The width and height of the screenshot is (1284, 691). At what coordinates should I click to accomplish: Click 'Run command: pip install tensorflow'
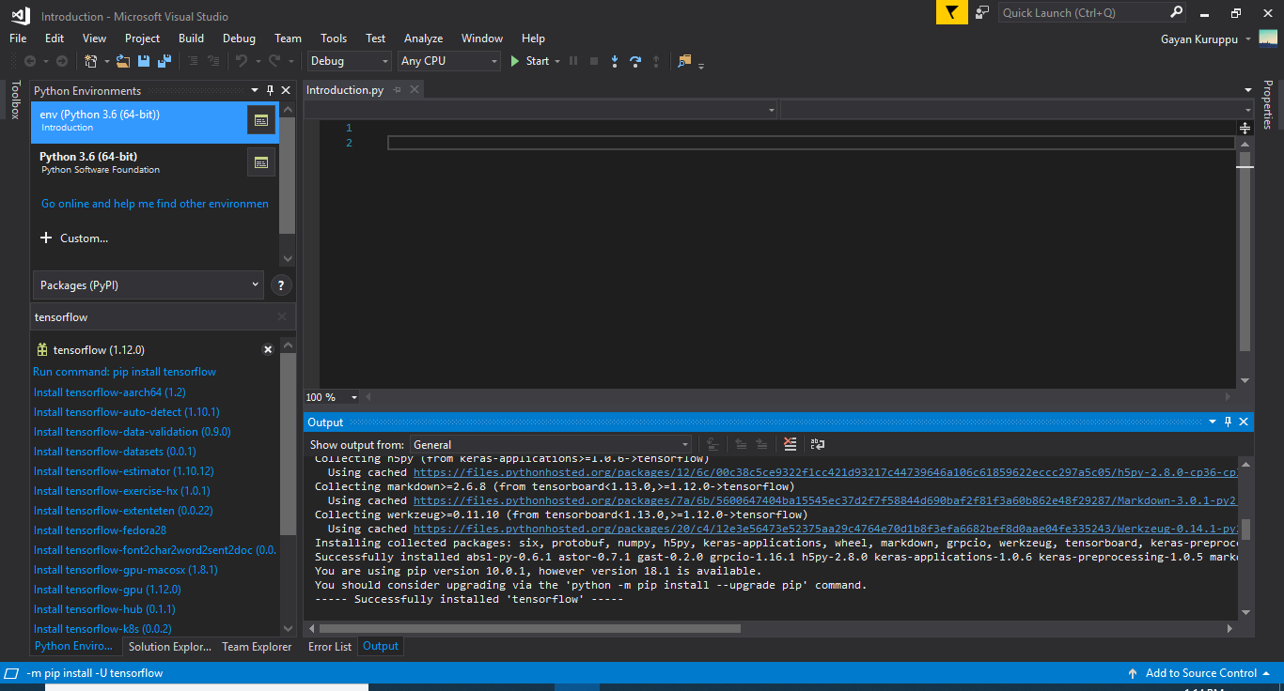pyautogui.click(x=124, y=372)
